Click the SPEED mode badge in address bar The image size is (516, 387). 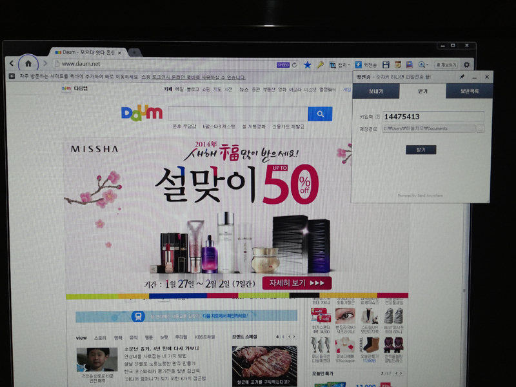point(283,65)
